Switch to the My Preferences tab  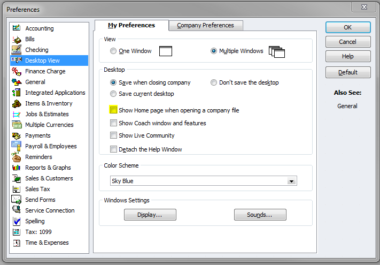(x=131, y=25)
